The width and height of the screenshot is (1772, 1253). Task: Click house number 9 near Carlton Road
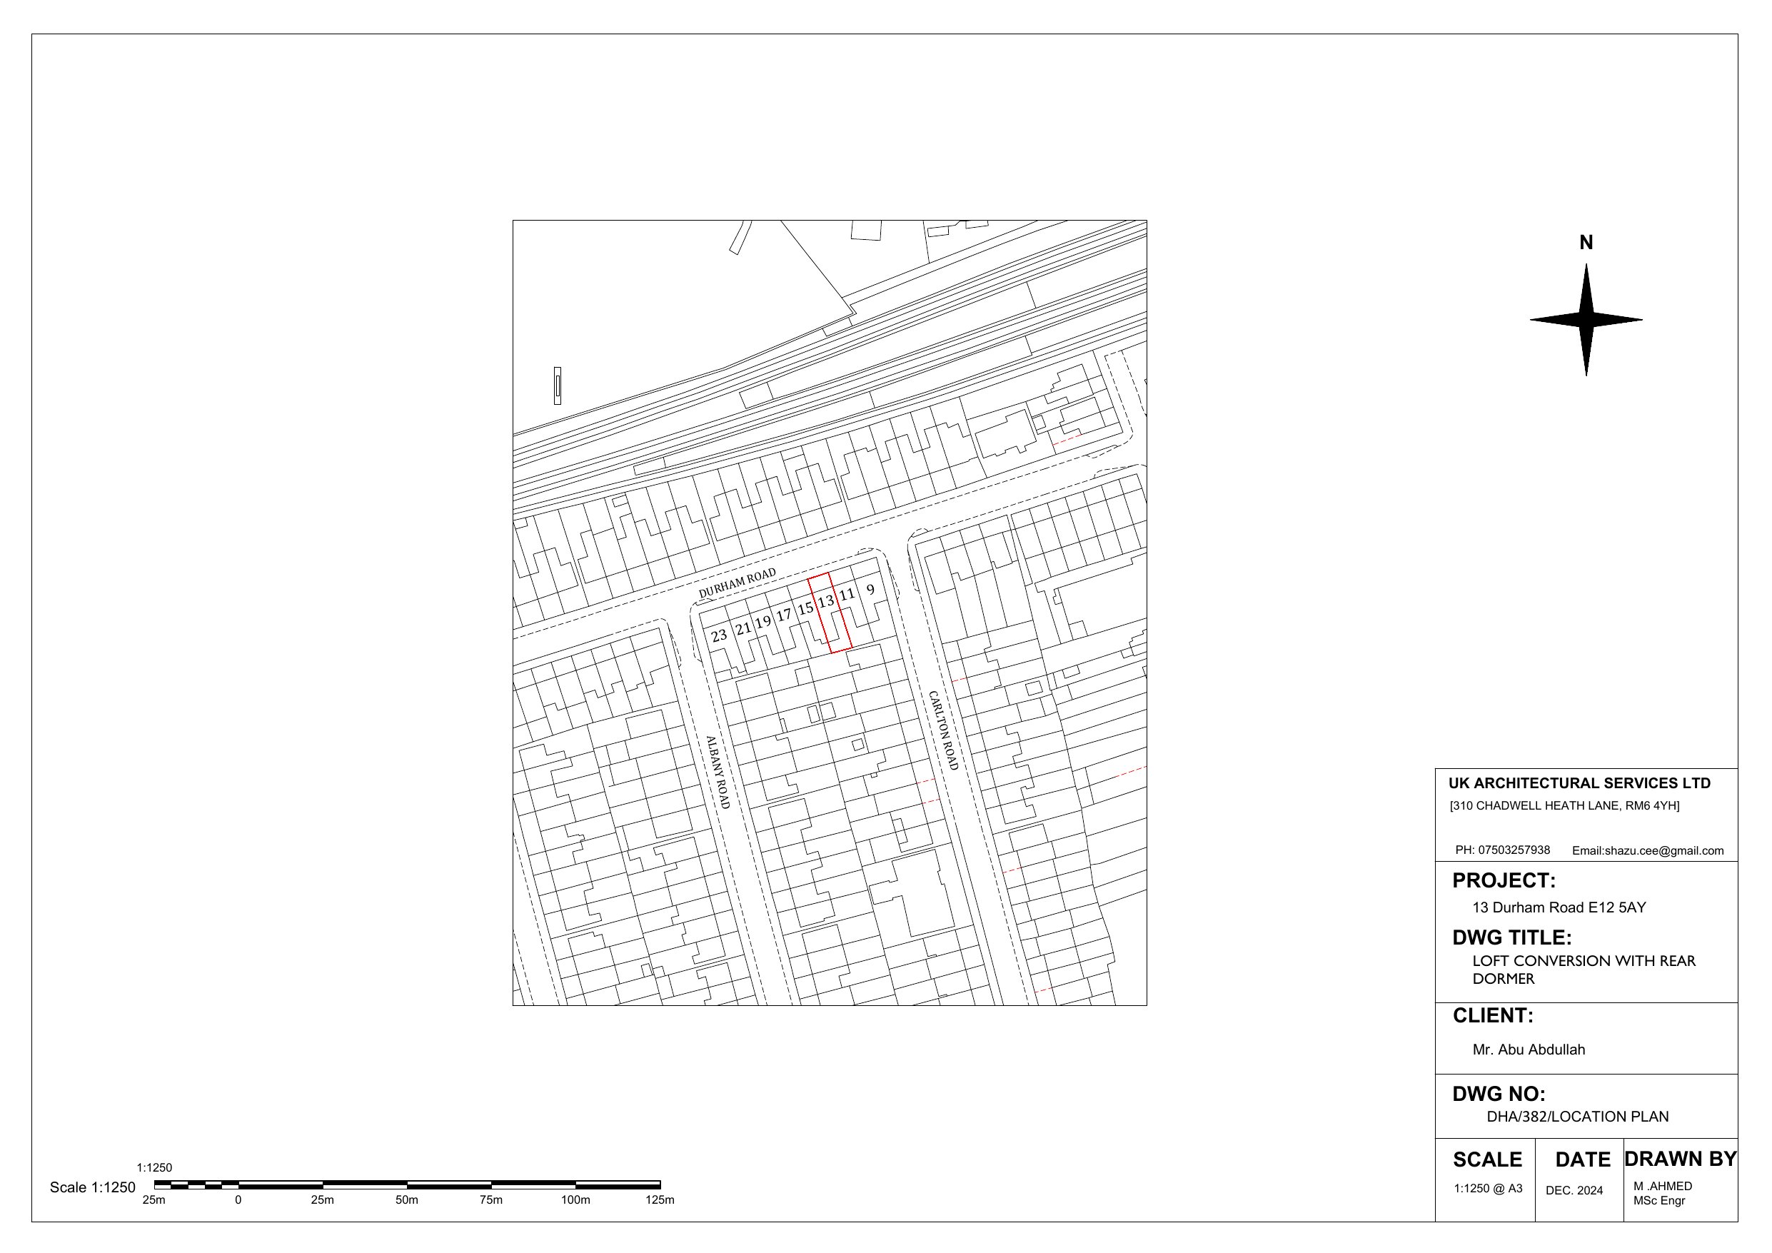[870, 590]
